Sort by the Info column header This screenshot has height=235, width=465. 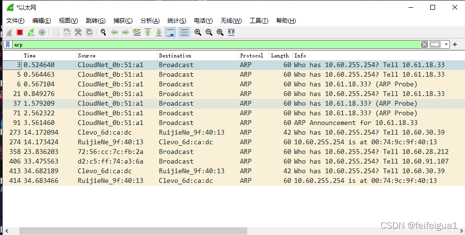[379, 55]
